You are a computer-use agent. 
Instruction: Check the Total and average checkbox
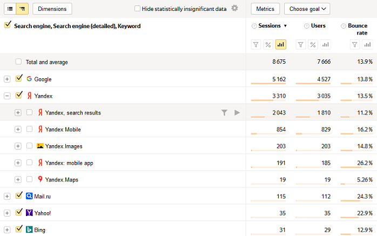(x=18, y=62)
